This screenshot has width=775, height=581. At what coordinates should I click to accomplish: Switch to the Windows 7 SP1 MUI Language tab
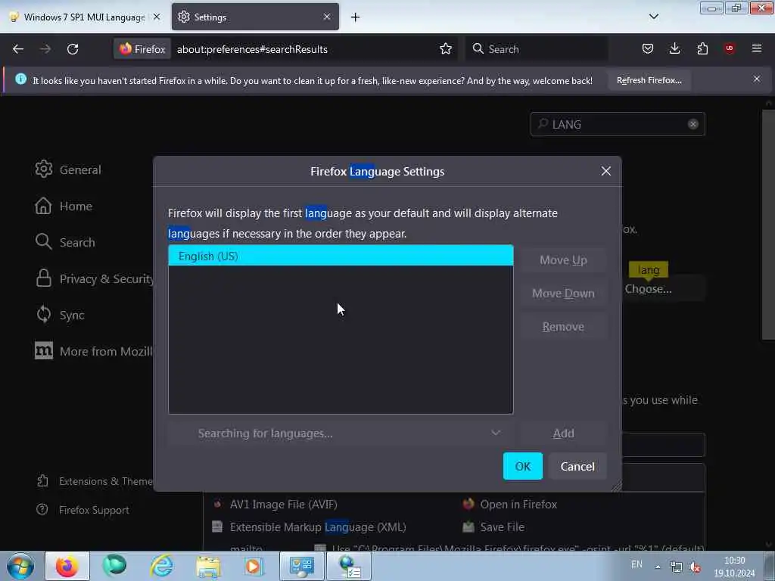click(x=85, y=17)
